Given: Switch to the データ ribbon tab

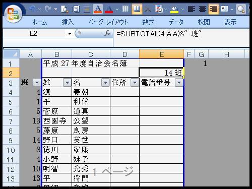Looking at the screenshot, I should [176, 22].
